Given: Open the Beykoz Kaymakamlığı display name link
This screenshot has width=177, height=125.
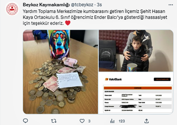Looking at the screenshot, I should pyautogui.click(x=46, y=5).
